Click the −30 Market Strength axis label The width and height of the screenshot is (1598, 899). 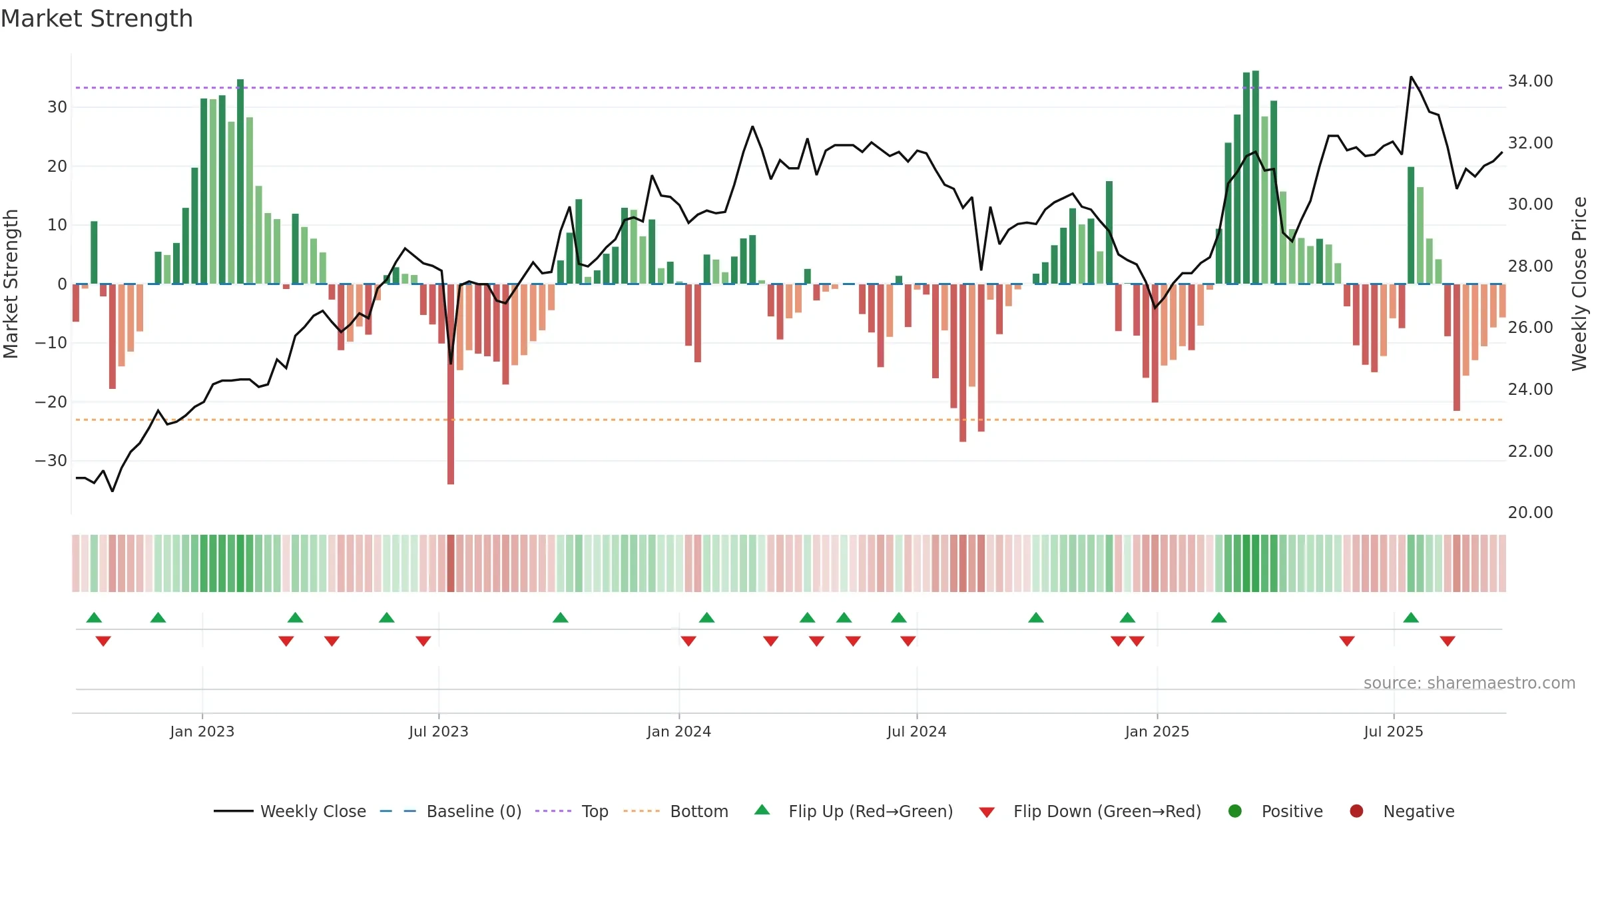click(x=51, y=461)
